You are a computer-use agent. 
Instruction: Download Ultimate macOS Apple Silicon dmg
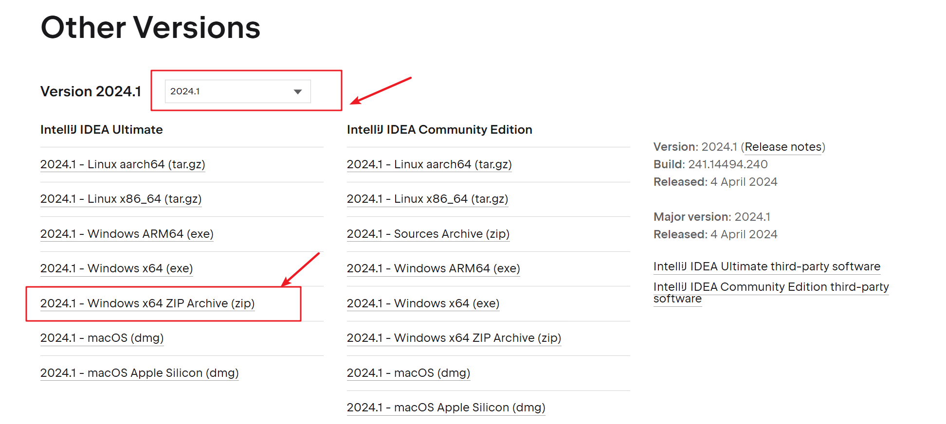[139, 373]
